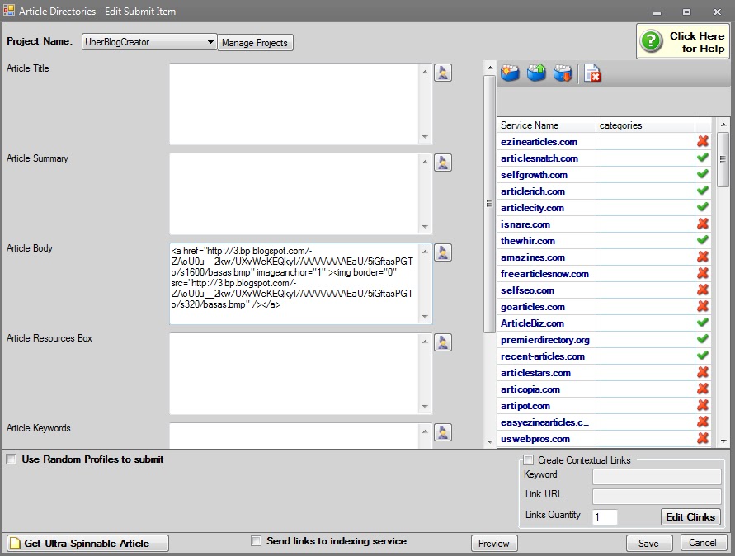Screen dimensions: 735x556
Task: Open the spinner wizard beside Article Body
Action: [442, 252]
